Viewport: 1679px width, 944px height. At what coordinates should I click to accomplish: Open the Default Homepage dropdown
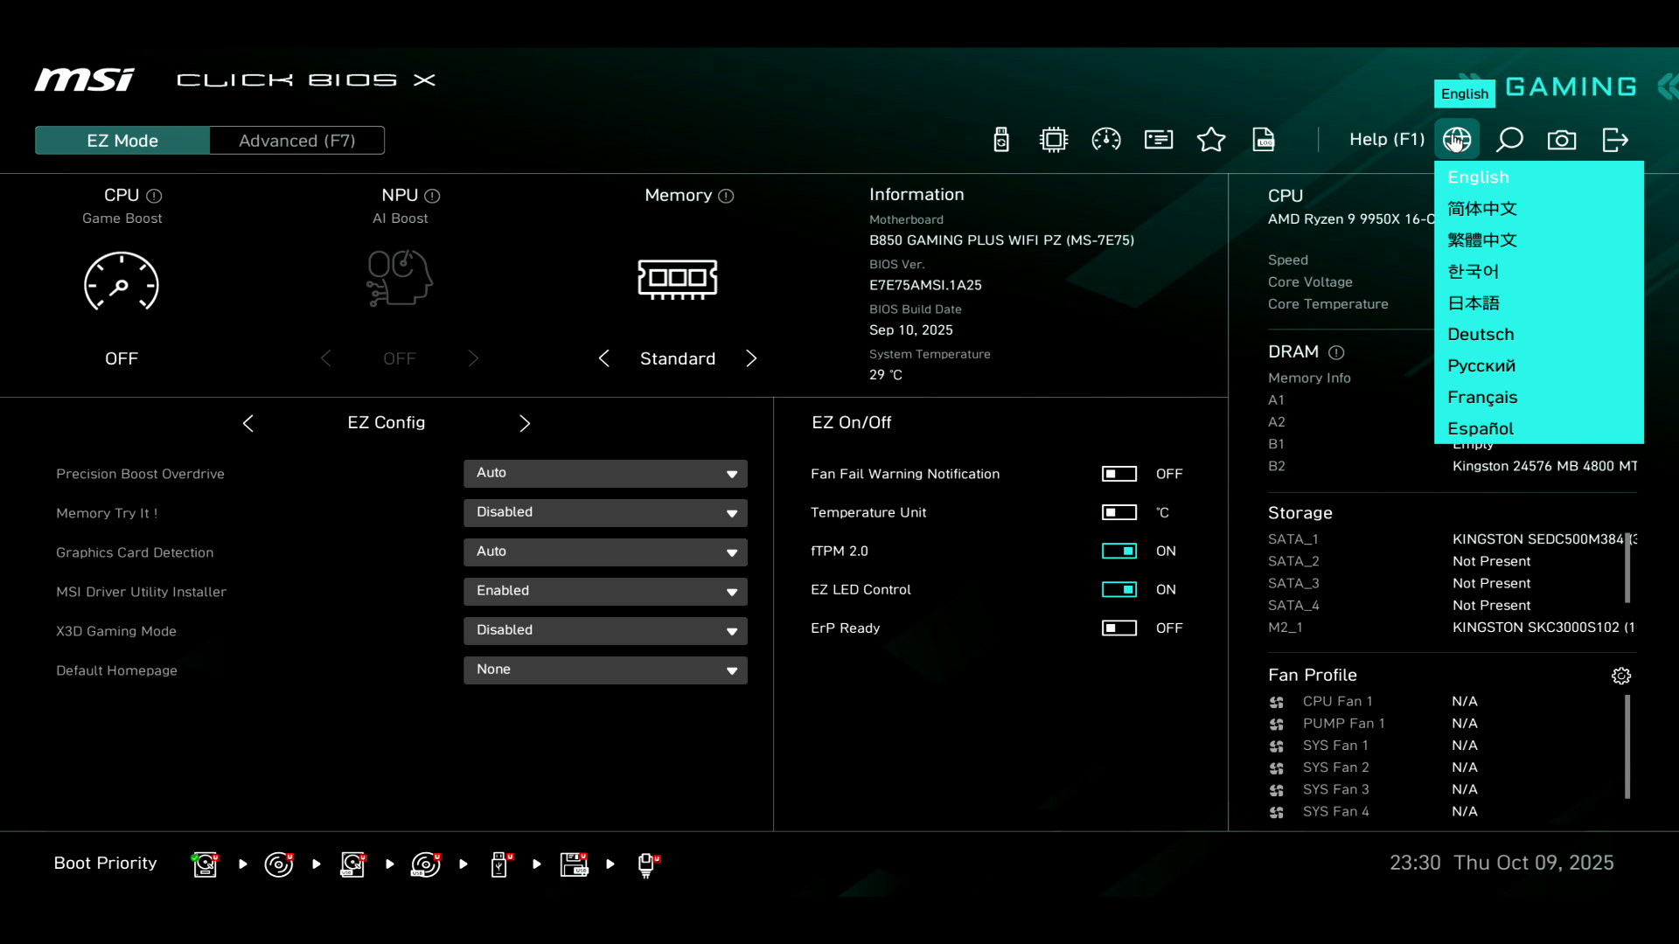[x=605, y=670]
